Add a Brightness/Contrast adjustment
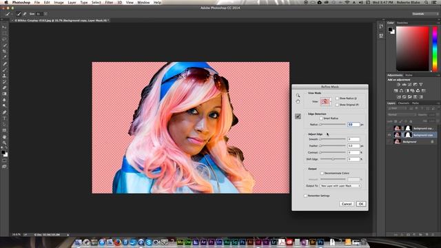Viewport: 441px width, 248px height. (398, 84)
